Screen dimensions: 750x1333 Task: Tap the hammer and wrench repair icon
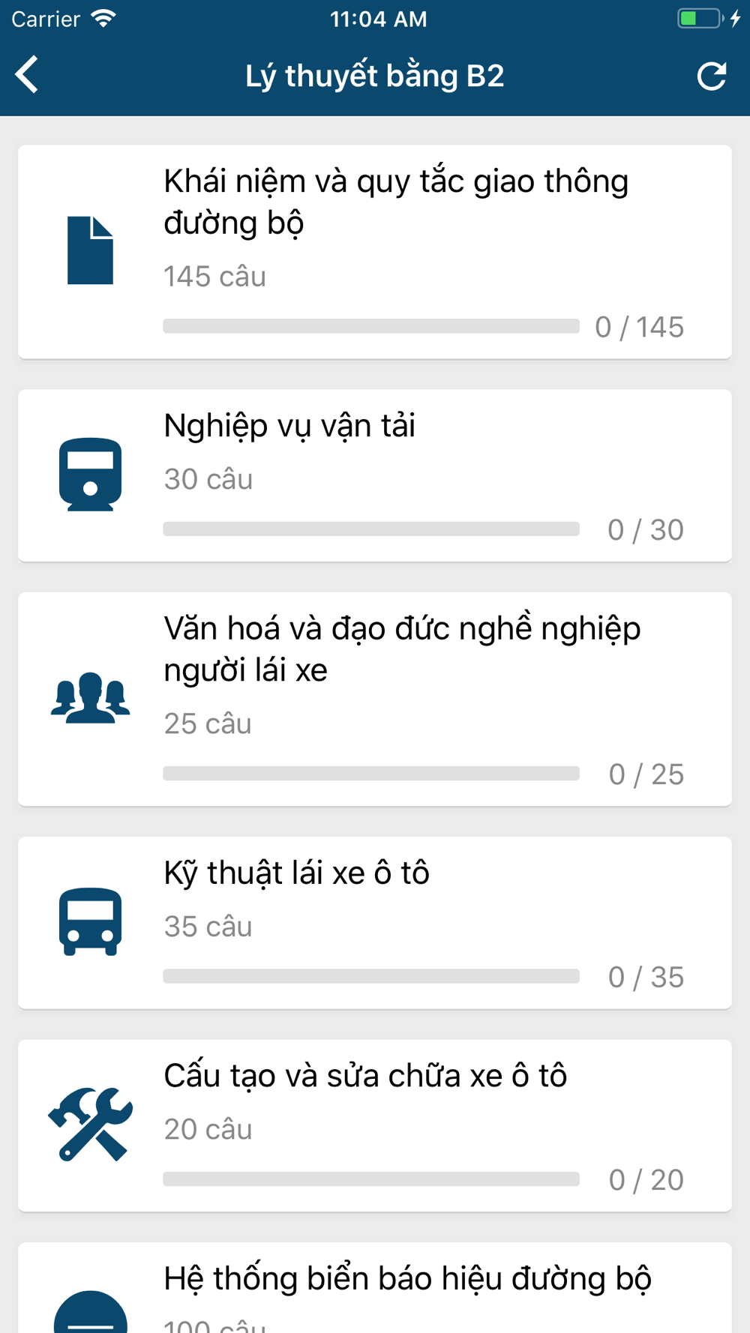point(90,1125)
